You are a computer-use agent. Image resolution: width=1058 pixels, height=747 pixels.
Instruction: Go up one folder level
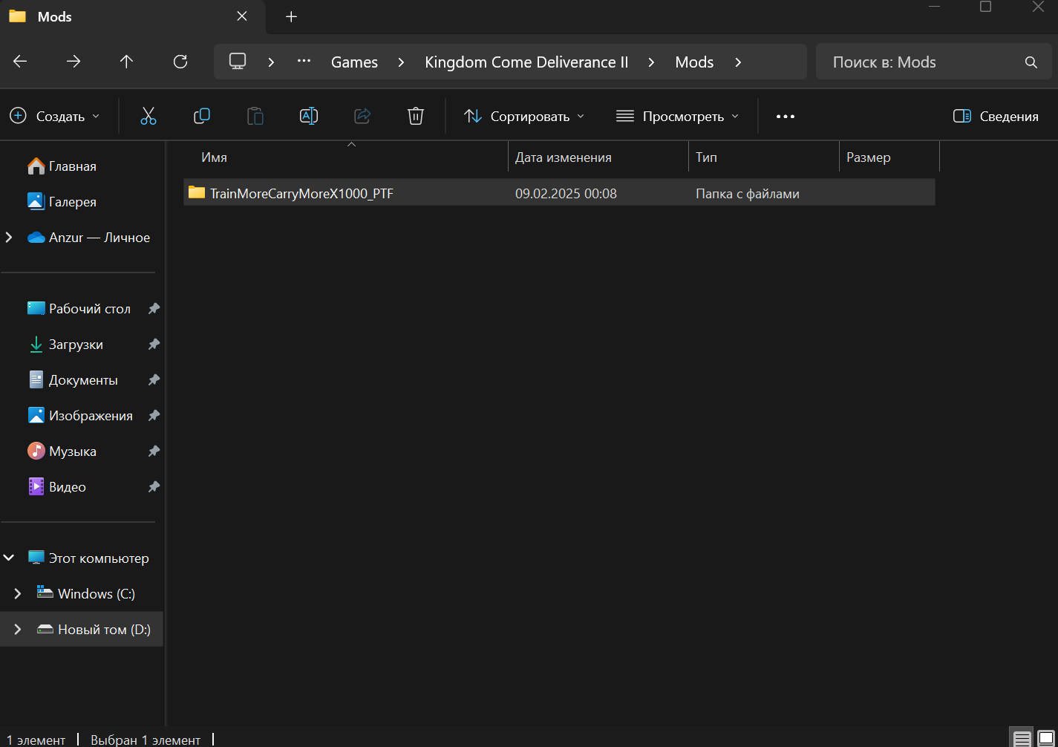pos(127,62)
